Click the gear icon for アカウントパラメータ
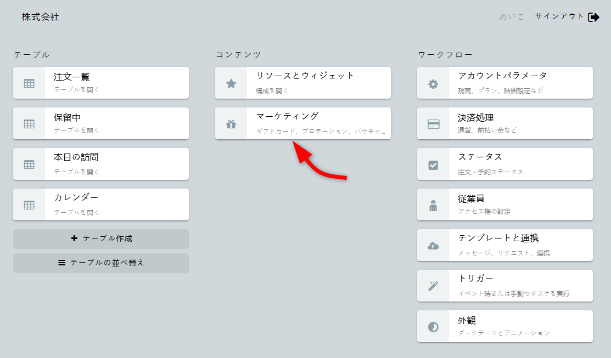 [x=433, y=83]
